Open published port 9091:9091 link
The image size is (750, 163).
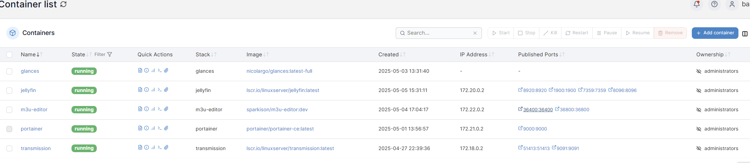(x=565, y=148)
